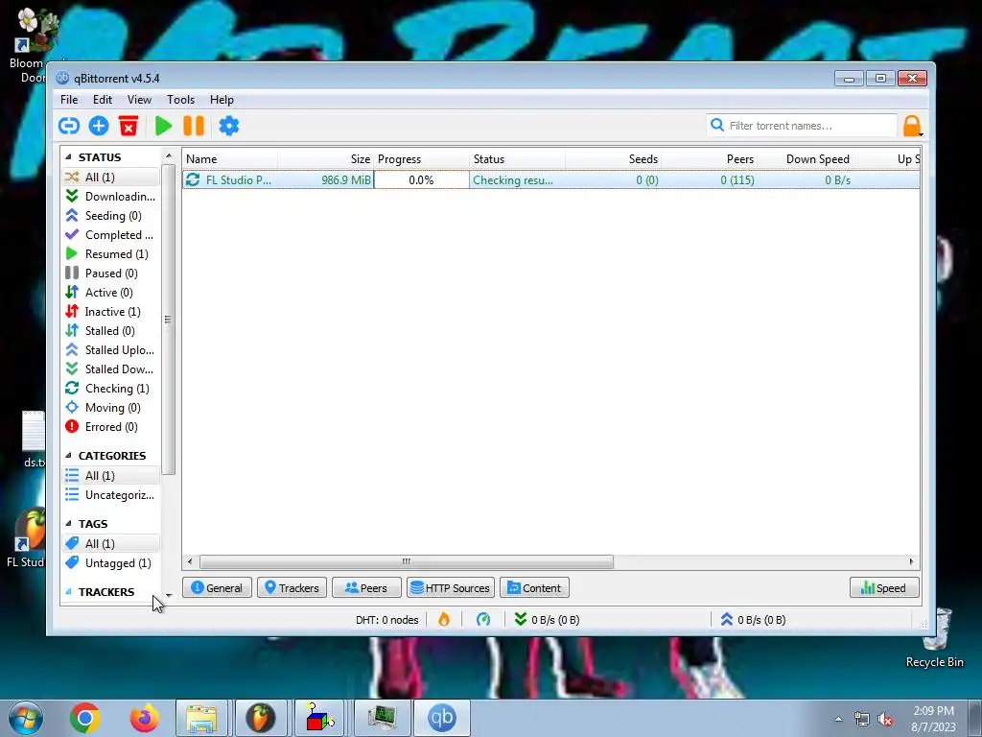Open the Tools menu
The width and height of the screenshot is (982, 737).
click(180, 100)
